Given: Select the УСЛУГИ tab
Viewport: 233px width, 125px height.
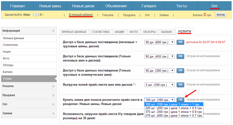Looking at the screenshot, I should [x=184, y=32].
